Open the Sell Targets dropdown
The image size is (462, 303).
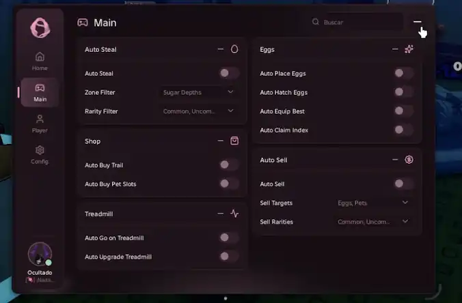(373, 203)
